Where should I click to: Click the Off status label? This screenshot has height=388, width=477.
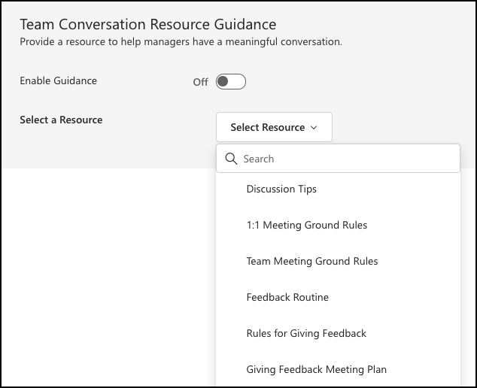(200, 82)
